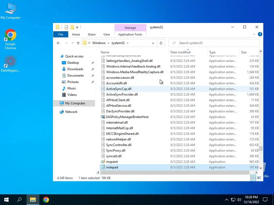Select My Computer in navigation pane
This screenshot has width=274, height=205.
click(x=74, y=103)
